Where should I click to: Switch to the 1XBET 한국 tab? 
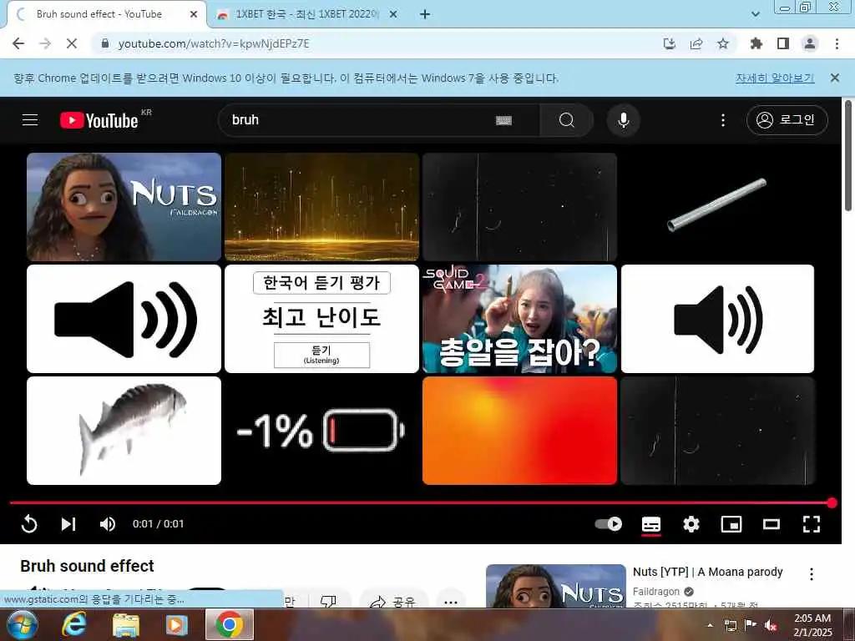click(x=306, y=14)
